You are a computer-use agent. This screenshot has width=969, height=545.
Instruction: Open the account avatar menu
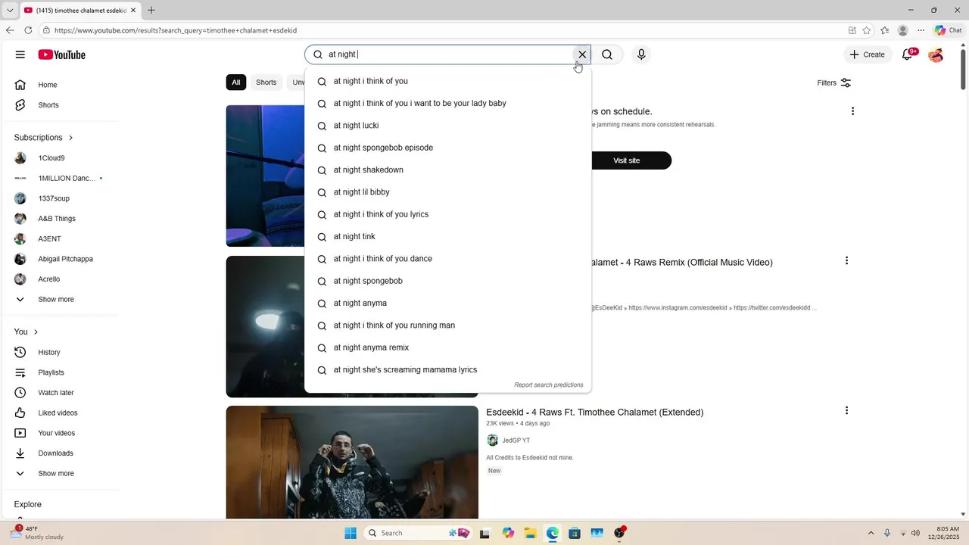936,54
